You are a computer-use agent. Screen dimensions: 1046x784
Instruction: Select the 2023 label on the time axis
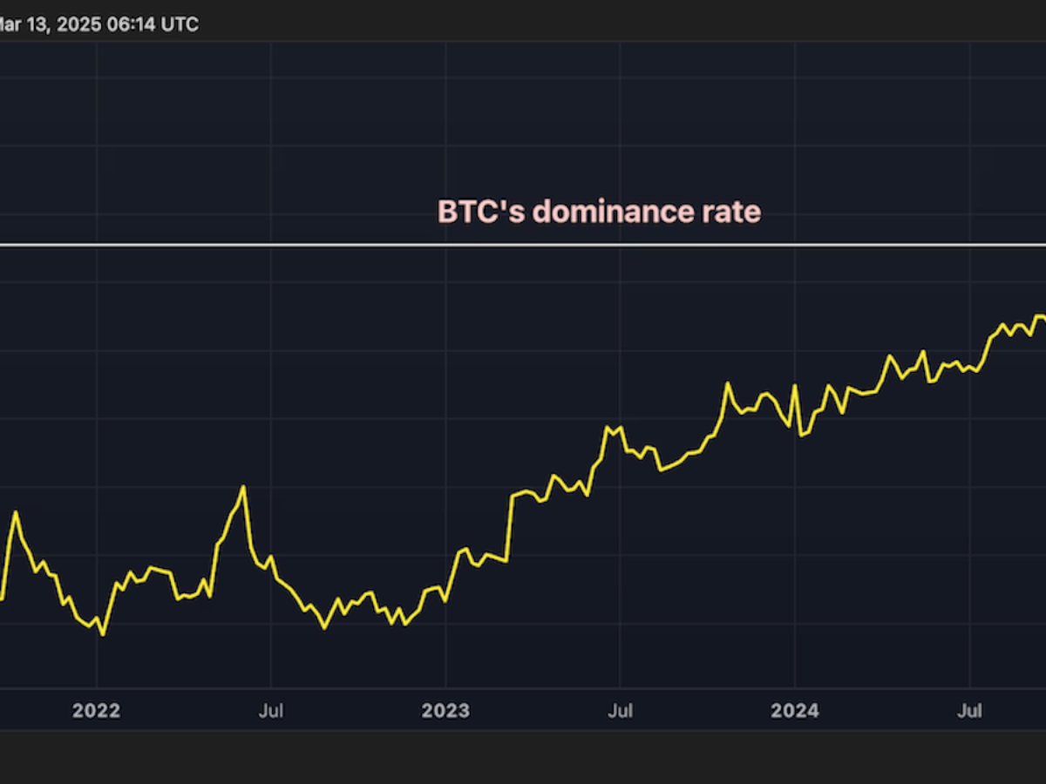(x=445, y=711)
